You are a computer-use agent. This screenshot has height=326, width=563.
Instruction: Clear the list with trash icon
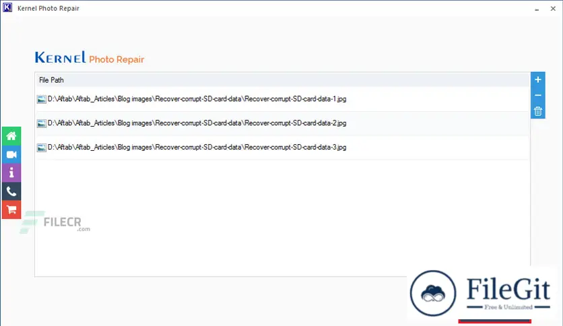tap(538, 111)
